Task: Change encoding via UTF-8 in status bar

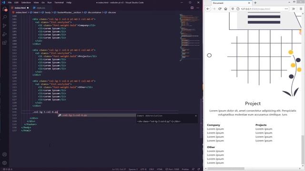Action: click(143, 169)
